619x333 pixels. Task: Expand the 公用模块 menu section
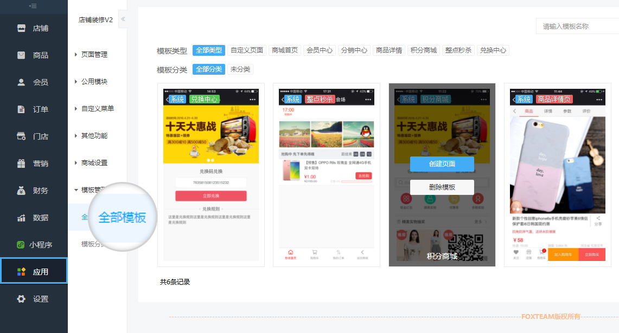pyautogui.click(x=93, y=82)
